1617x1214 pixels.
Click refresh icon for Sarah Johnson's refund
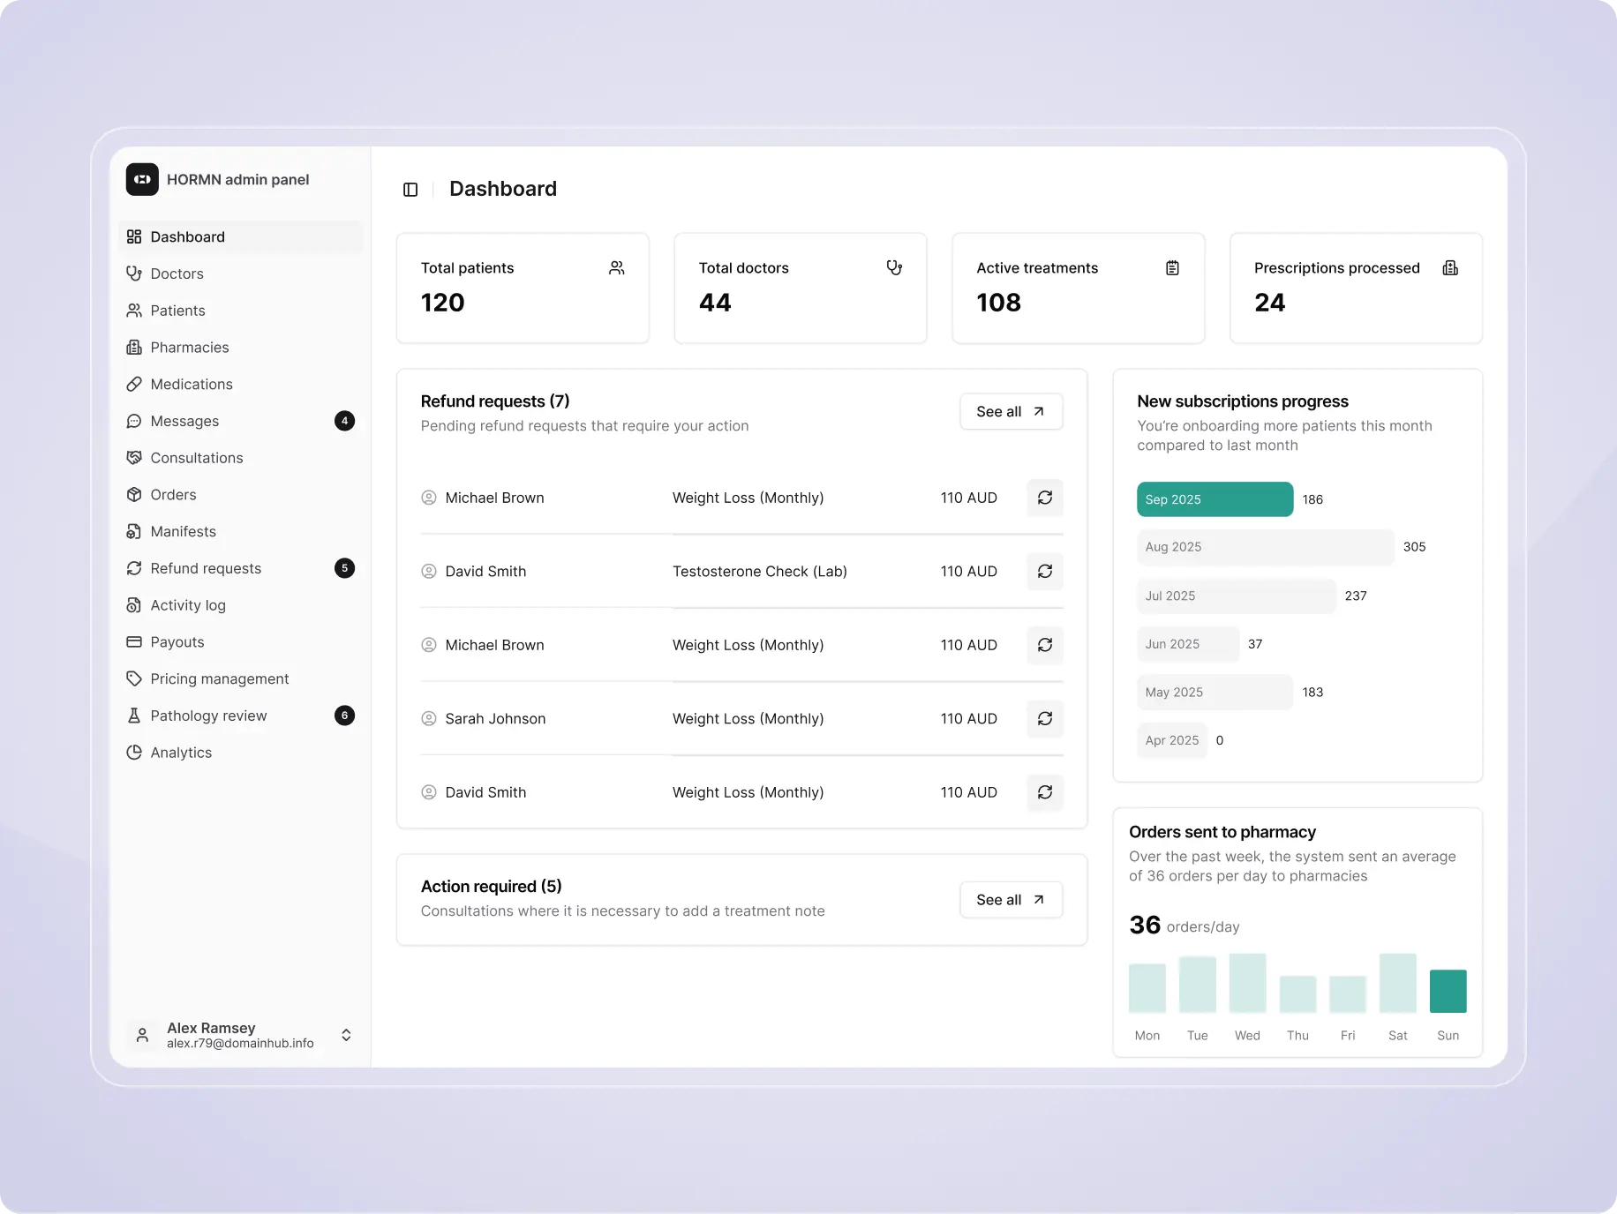(1044, 719)
